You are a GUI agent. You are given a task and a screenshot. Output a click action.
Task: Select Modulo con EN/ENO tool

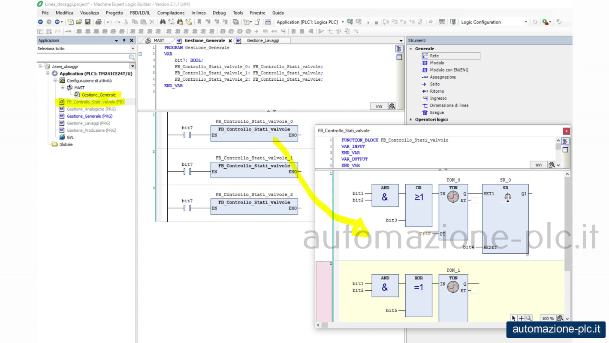tap(445, 70)
